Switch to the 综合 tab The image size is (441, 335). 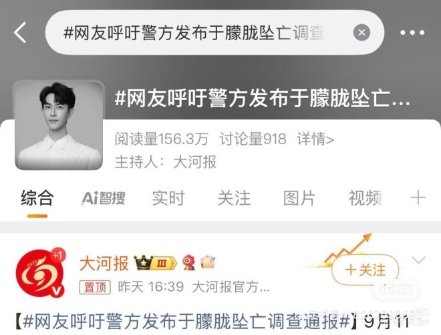click(37, 198)
